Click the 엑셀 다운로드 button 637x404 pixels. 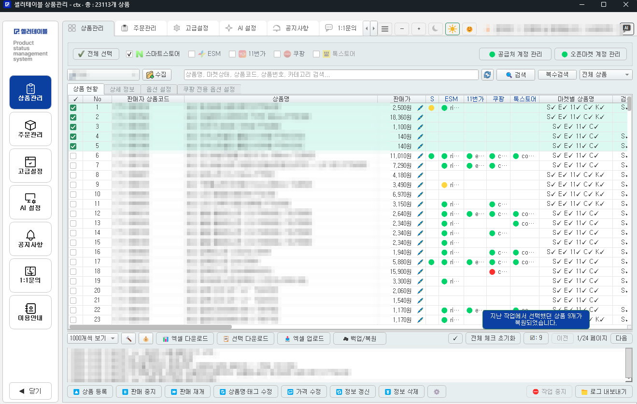pyautogui.click(x=185, y=338)
